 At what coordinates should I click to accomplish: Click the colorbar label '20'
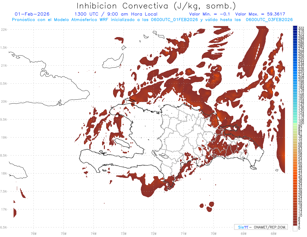[300, 203]
